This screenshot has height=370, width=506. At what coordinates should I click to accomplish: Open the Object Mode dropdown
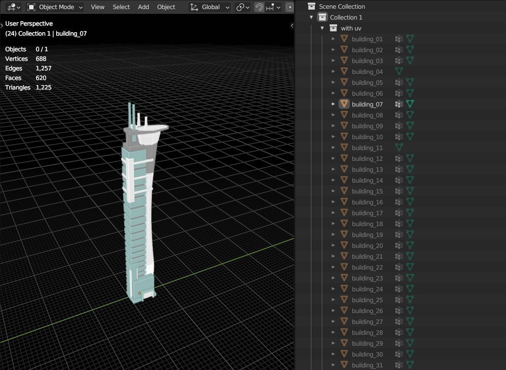[x=54, y=7]
